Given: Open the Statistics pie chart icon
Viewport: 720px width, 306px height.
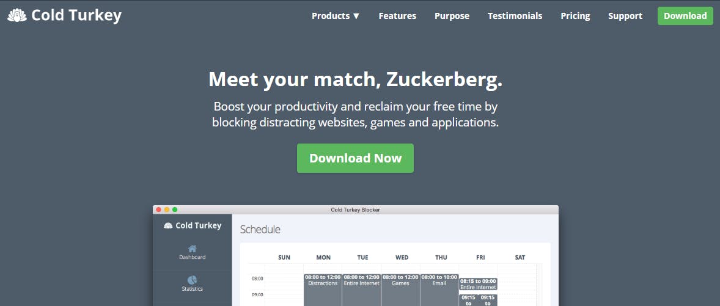Looking at the screenshot, I should point(193,280).
